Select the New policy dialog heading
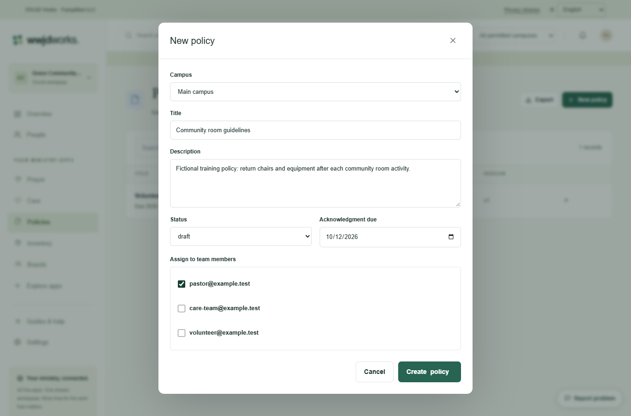The image size is (631, 416). [x=192, y=41]
